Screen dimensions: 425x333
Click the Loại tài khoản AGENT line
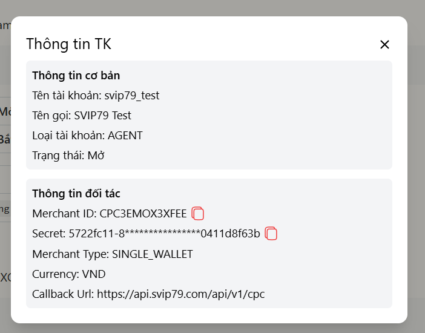87,136
